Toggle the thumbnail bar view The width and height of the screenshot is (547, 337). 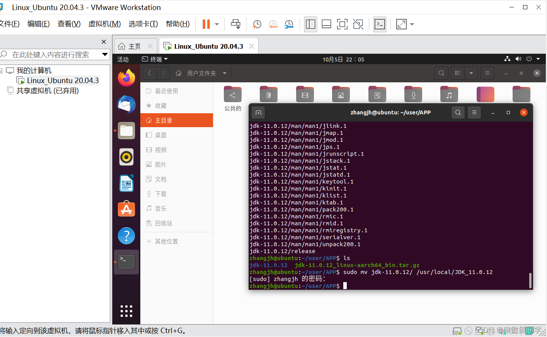pos(326,24)
